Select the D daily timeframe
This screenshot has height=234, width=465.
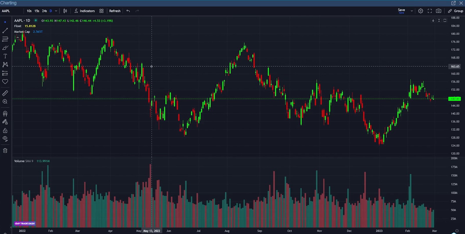[x=51, y=11]
